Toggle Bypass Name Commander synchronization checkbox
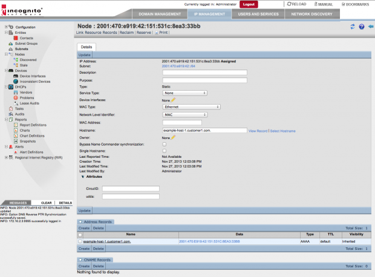Viewport: 375px width, 277px height. (165, 144)
